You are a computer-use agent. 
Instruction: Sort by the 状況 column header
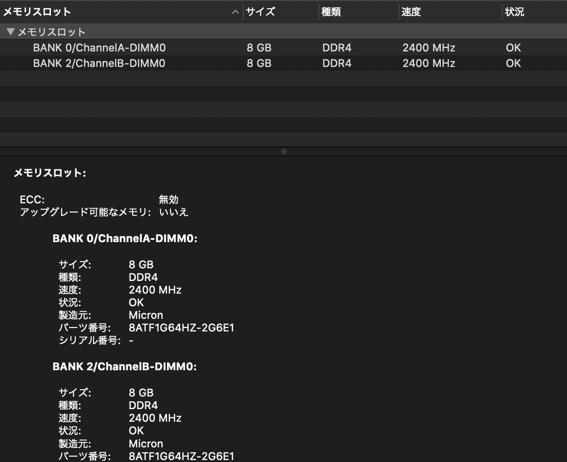click(534, 12)
